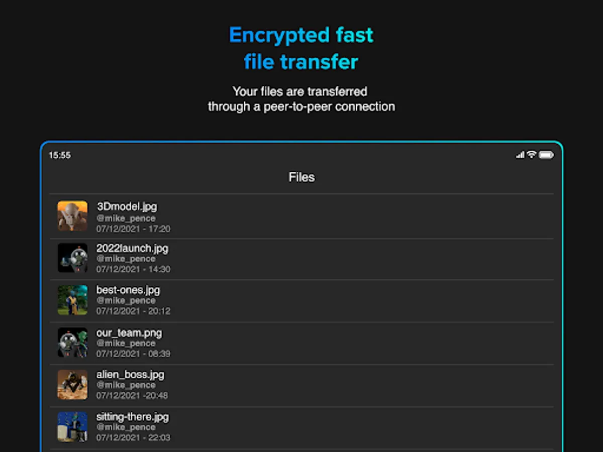Viewport: 603px width, 452px height.
Task: Click the battery indicator icon
Action: [x=546, y=155]
